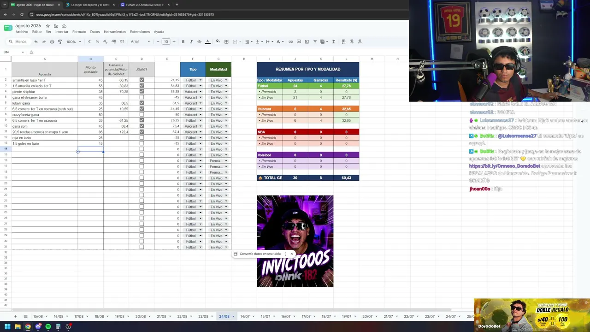Open the Arial font family dropdown

140,41
